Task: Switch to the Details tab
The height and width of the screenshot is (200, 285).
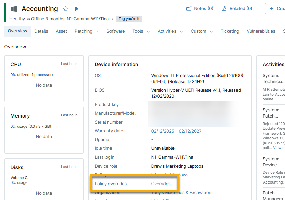Action: (41, 31)
